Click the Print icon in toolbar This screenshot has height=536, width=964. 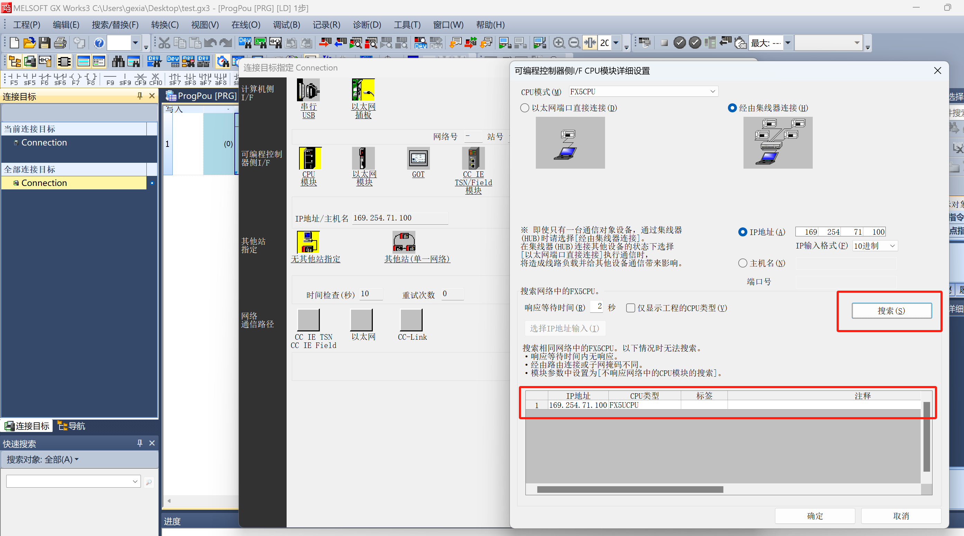pos(60,43)
